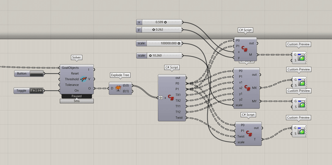Click the x slider knob at 0.599
Image resolution: width=332 pixels, height=165 pixels.
click(x=165, y=22)
